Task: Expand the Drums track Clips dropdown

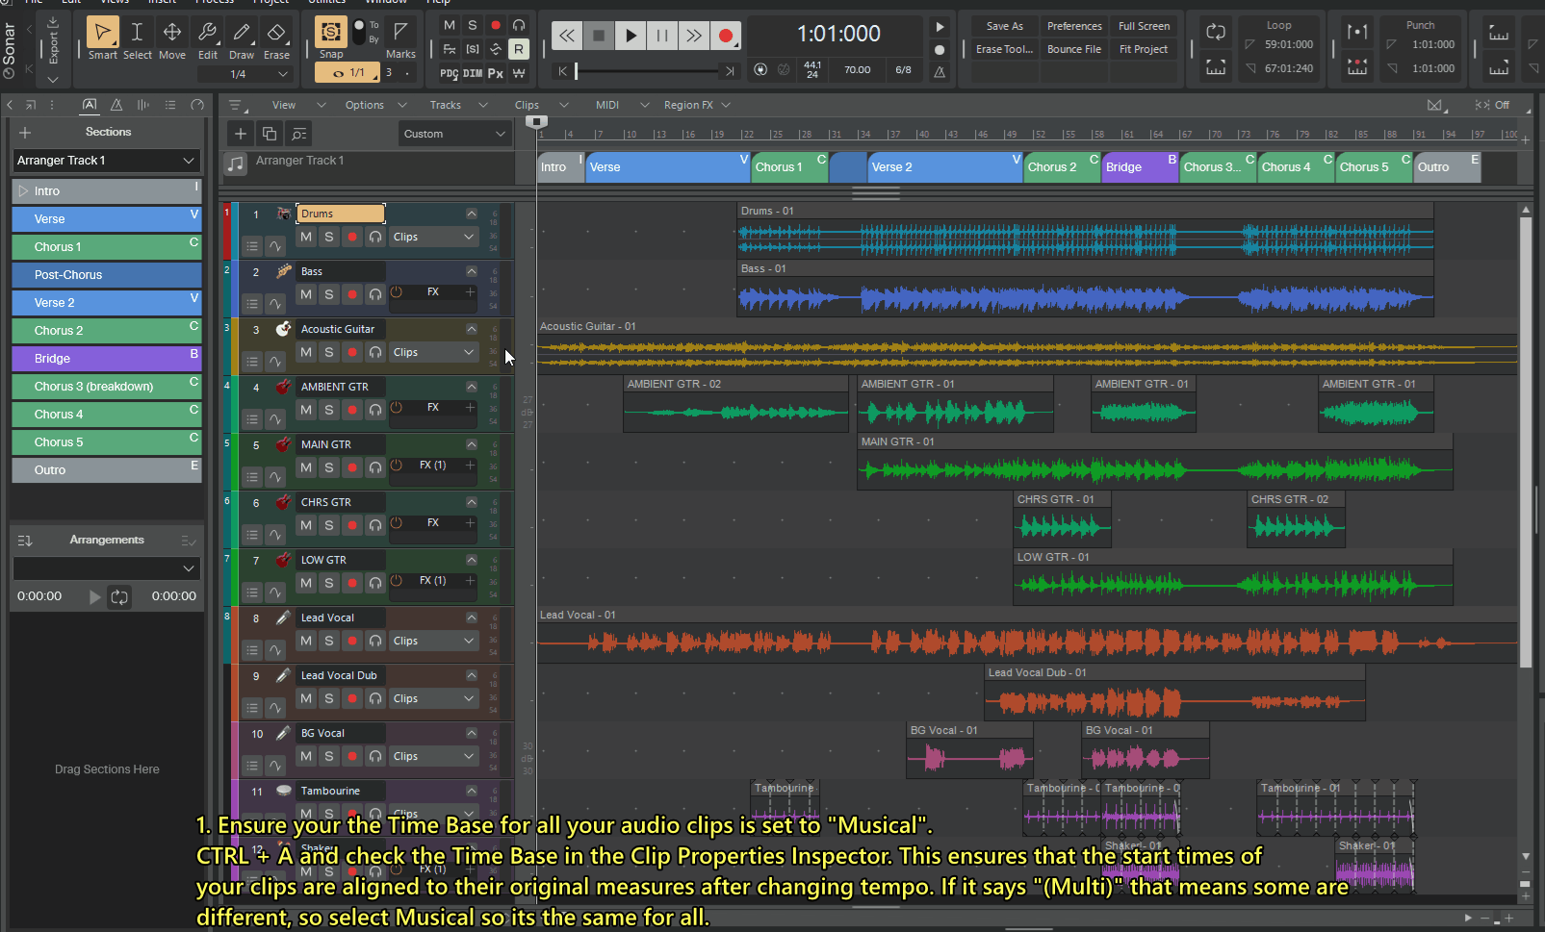Action: [433, 237]
